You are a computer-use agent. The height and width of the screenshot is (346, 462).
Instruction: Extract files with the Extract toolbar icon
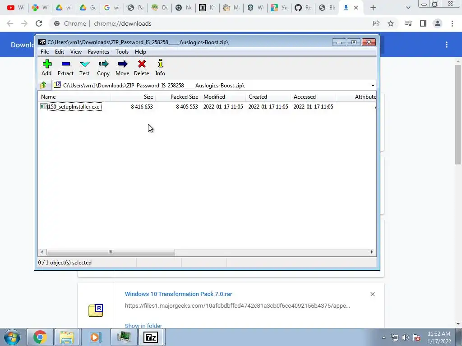point(65,68)
